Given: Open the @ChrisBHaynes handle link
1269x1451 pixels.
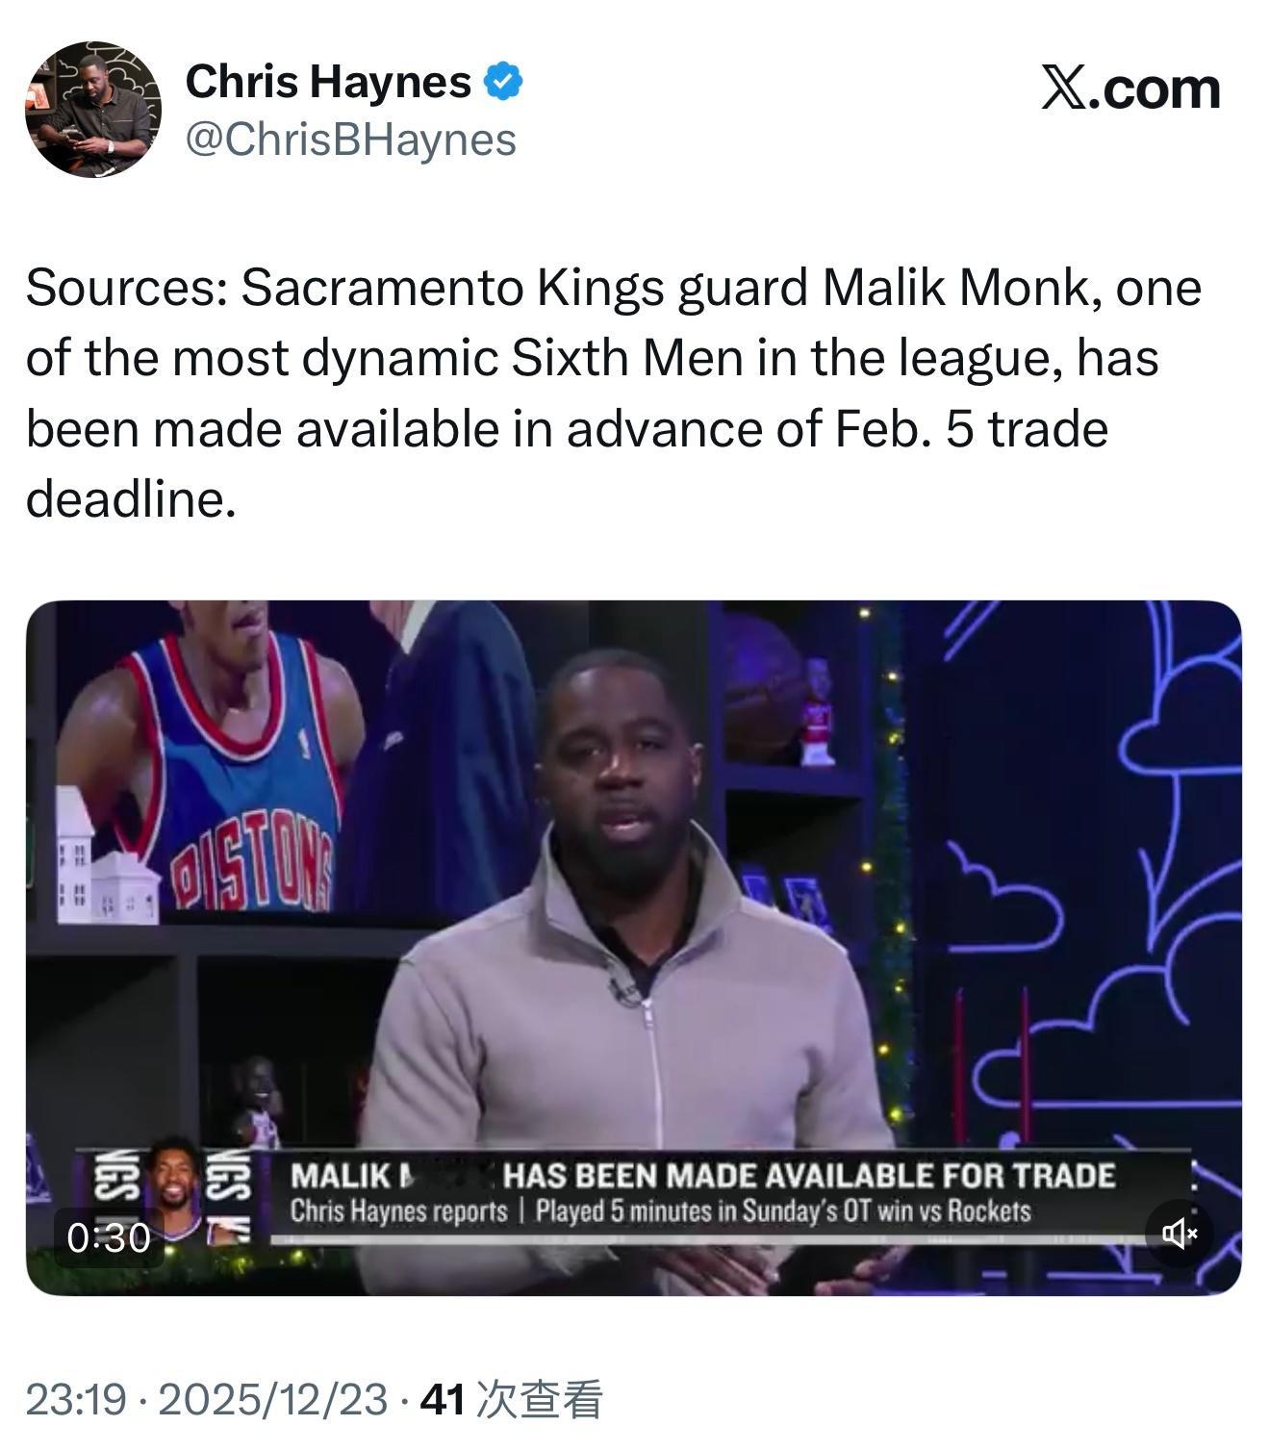Looking at the screenshot, I should pyautogui.click(x=350, y=140).
